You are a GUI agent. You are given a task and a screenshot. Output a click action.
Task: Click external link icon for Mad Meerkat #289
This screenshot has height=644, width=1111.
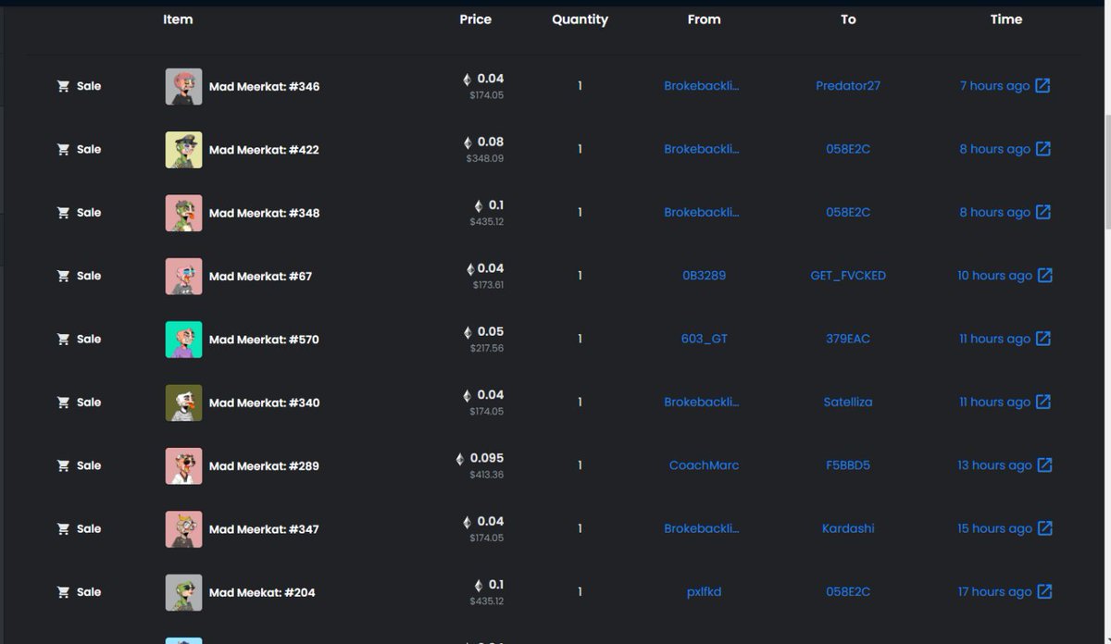(x=1044, y=465)
